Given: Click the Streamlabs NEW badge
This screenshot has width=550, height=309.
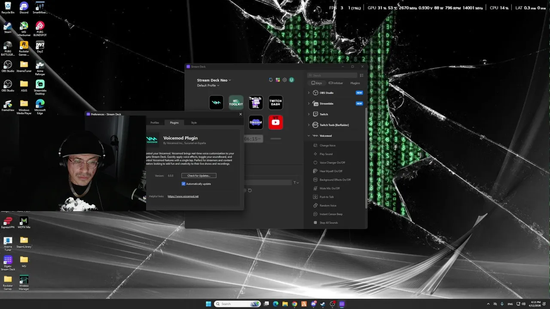Looking at the screenshot, I should click(x=359, y=103).
